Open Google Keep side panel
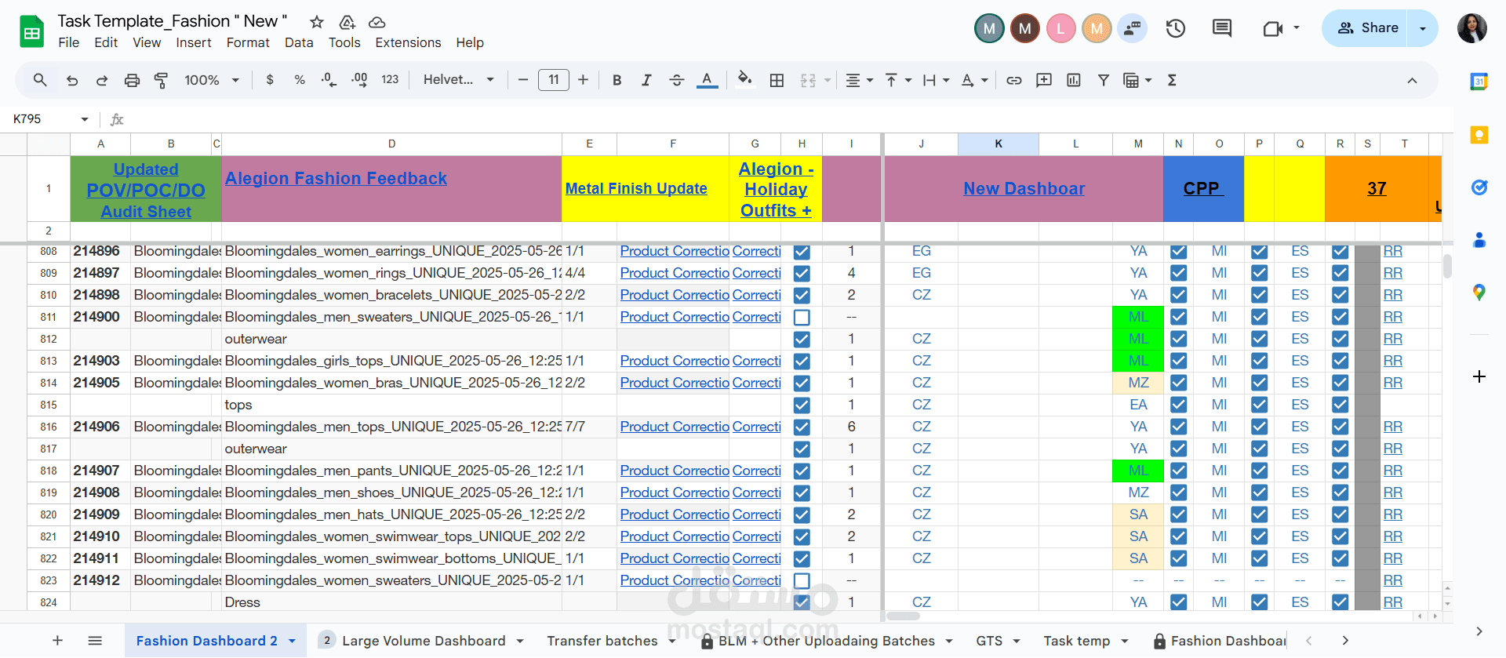The width and height of the screenshot is (1506, 658). pyautogui.click(x=1479, y=135)
